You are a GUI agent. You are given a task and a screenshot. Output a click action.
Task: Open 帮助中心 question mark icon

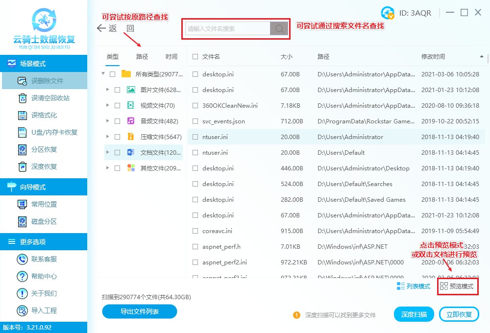click(22, 277)
